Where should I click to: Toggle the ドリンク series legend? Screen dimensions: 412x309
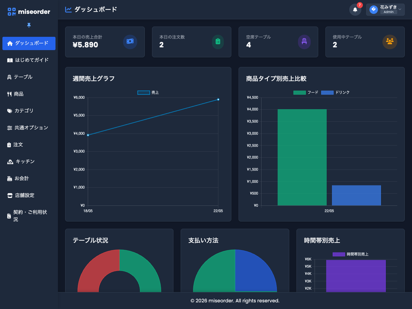tap(335, 93)
